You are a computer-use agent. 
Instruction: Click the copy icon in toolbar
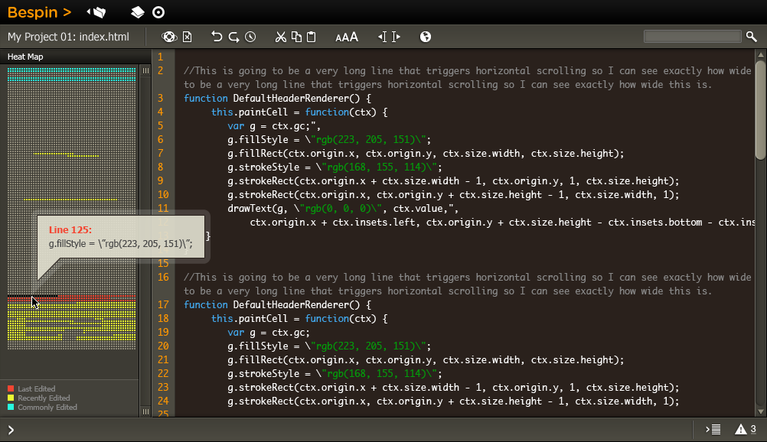click(296, 37)
